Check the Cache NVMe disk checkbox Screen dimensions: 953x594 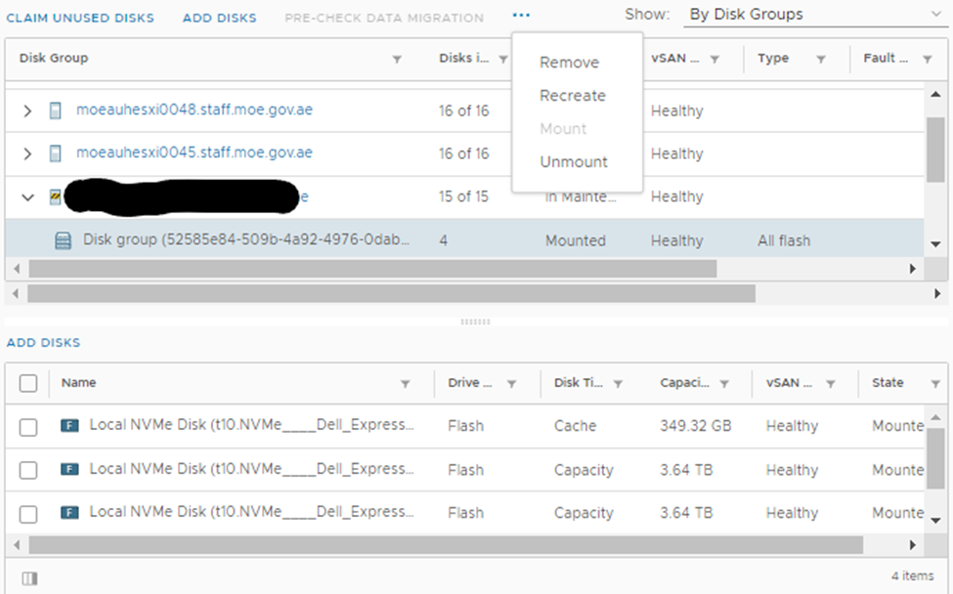pos(28,428)
